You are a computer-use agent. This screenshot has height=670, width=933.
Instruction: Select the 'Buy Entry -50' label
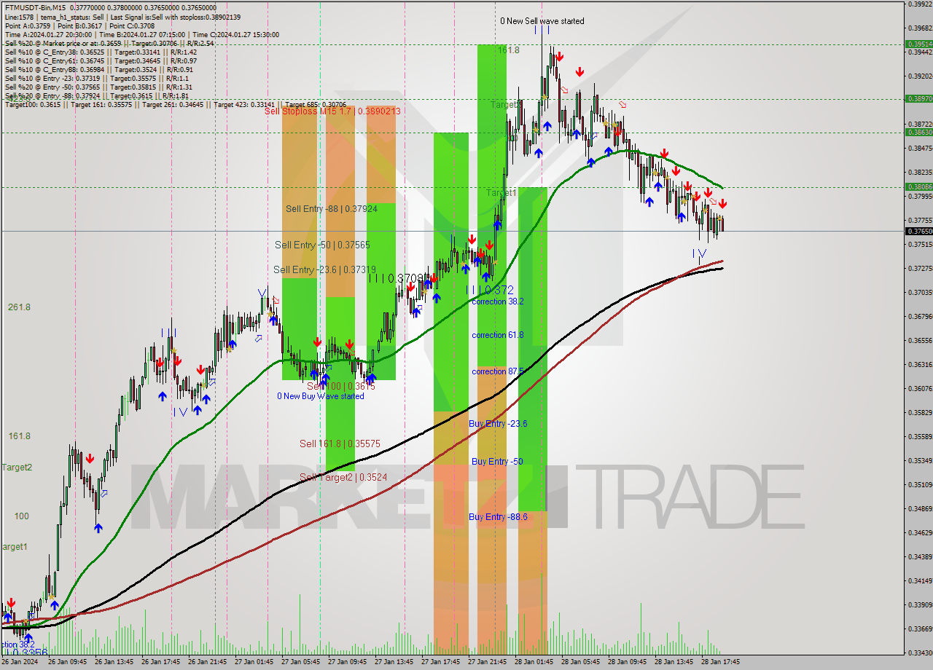pos(497,462)
